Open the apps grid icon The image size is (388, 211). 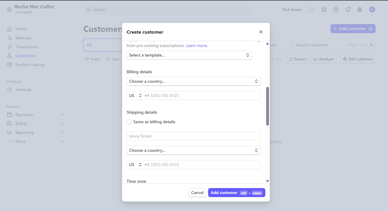click(324, 10)
